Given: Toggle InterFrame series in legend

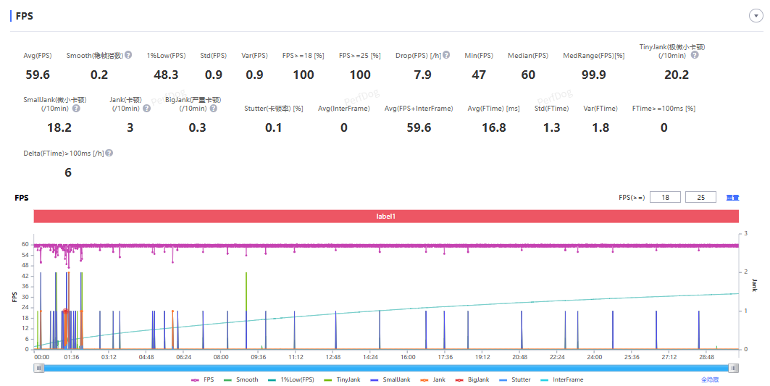Looking at the screenshot, I should (x=563, y=379).
